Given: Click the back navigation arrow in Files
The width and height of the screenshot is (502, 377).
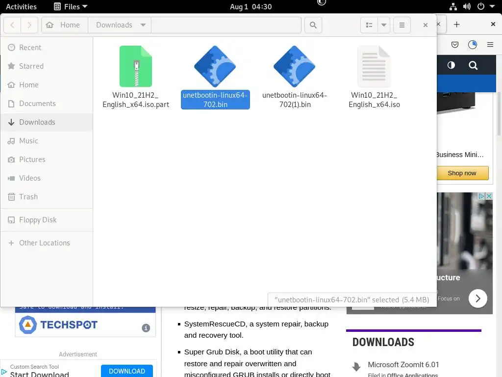Looking at the screenshot, I should tap(12, 25).
